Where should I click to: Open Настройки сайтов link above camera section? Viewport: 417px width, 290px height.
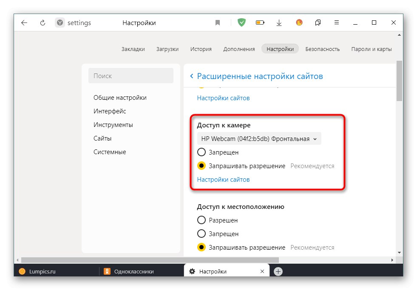pos(223,98)
